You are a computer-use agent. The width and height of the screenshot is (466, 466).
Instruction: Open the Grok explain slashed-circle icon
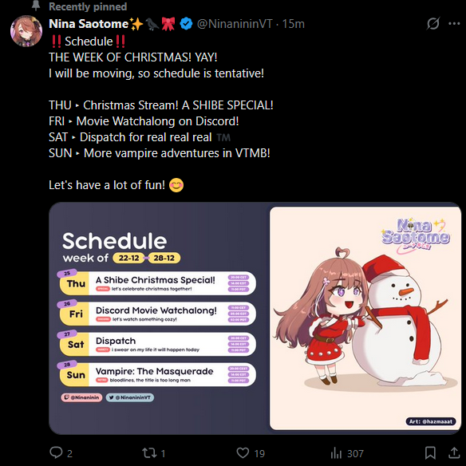433,23
